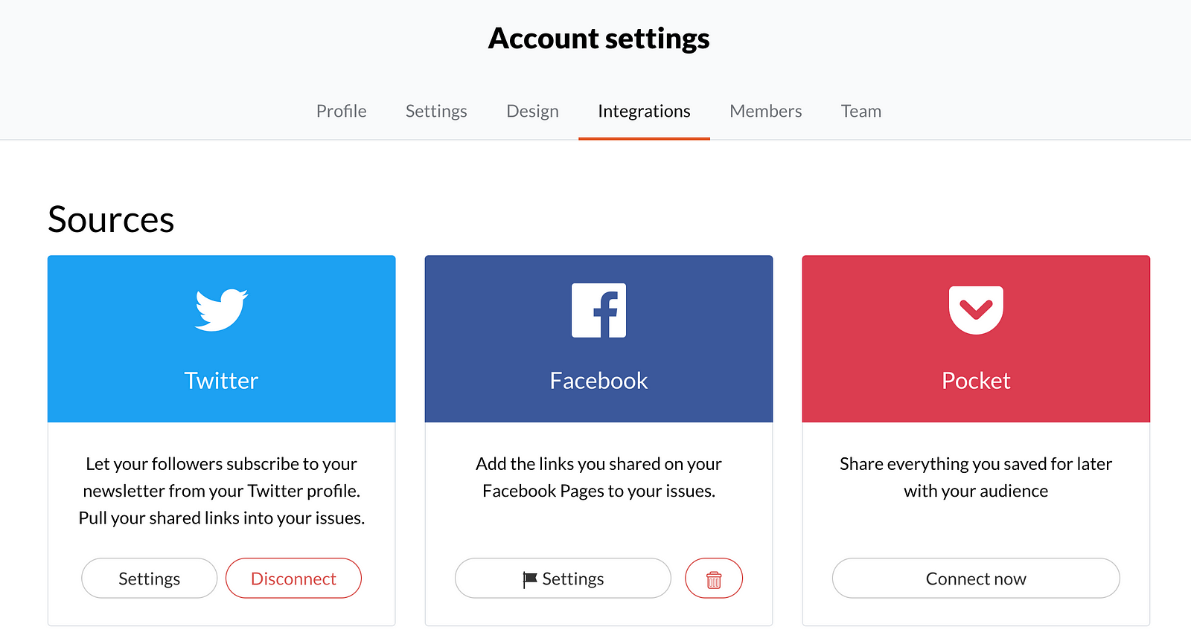1191x641 pixels.
Task: Select the Integrations tab
Action: [644, 112]
